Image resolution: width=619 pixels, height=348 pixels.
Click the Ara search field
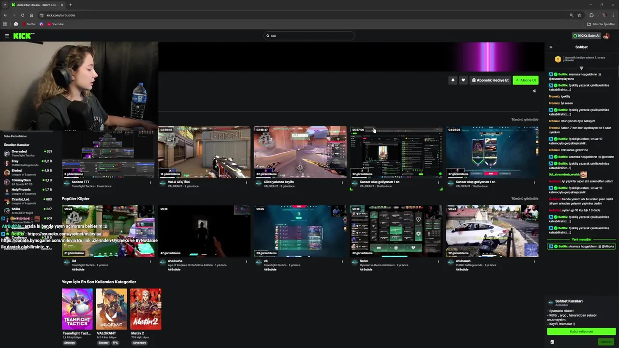pos(309,36)
